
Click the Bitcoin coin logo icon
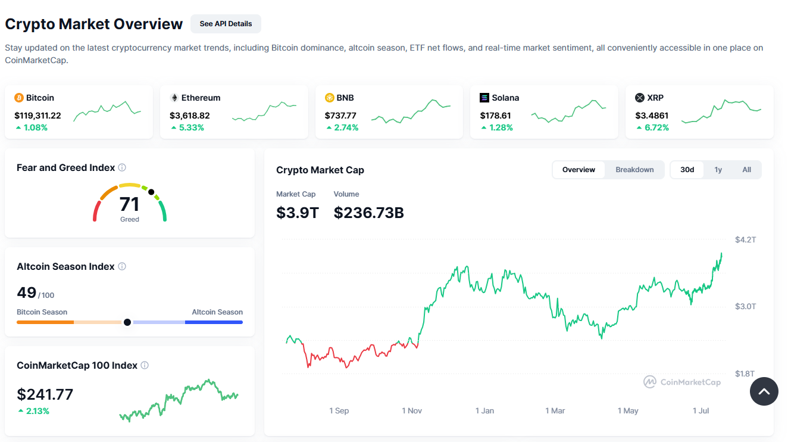coord(19,98)
